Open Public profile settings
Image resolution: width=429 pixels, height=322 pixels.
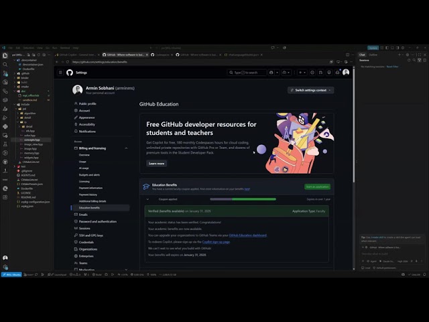tap(87, 104)
